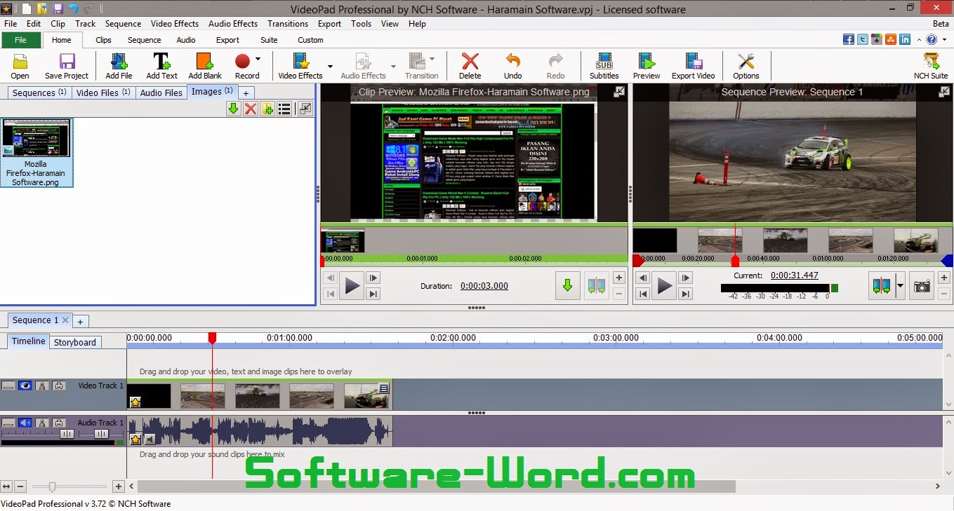Open the Export Video wizard
954x511 pixels.
point(693,67)
